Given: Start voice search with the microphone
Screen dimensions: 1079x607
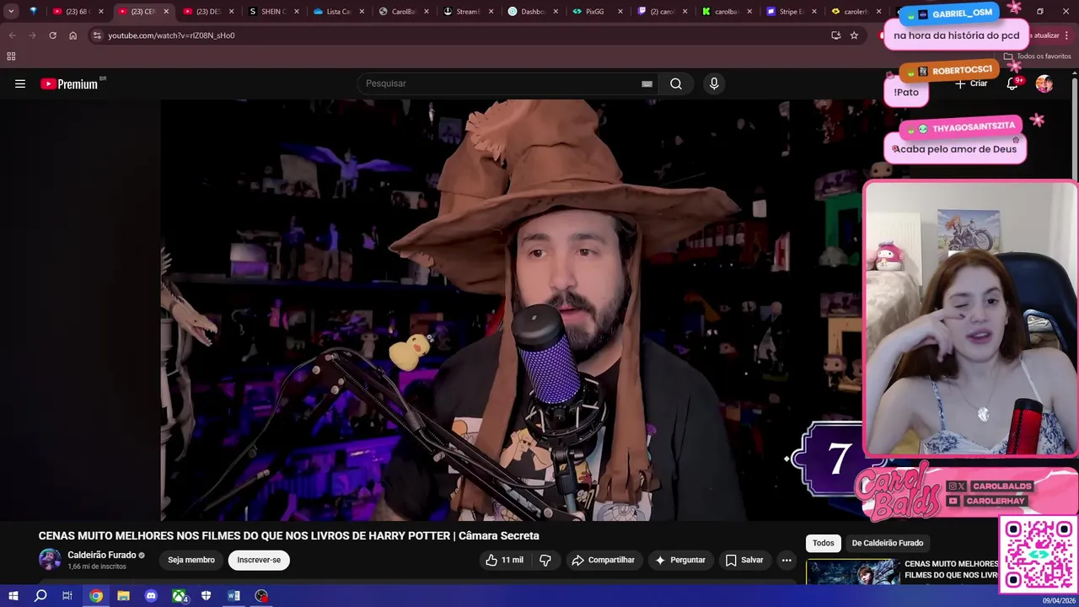Looking at the screenshot, I should (x=714, y=83).
